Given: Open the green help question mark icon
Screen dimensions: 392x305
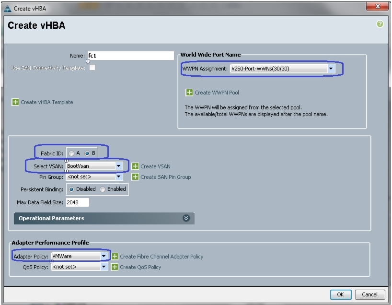Looking at the screenshot, I should 380,24.
